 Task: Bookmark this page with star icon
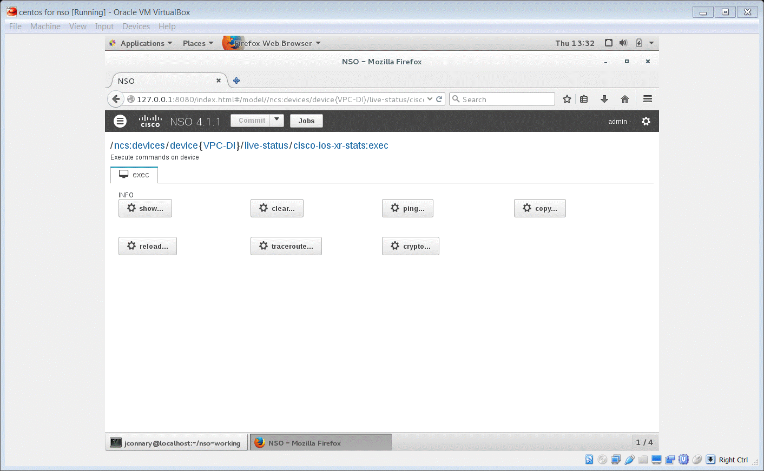[x=567, y=99]
